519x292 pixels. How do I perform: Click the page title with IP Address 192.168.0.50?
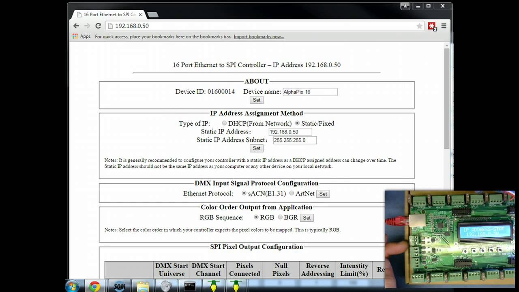(257, 65)
